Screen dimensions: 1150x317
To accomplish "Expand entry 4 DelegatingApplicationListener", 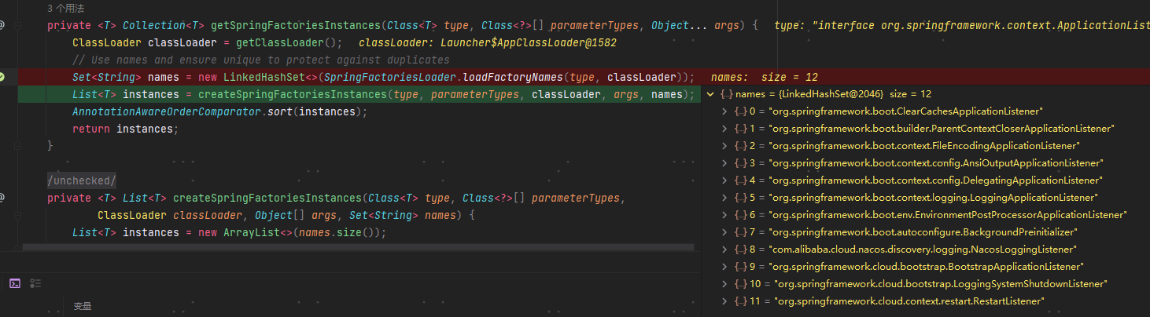I will tap(724, 180).
